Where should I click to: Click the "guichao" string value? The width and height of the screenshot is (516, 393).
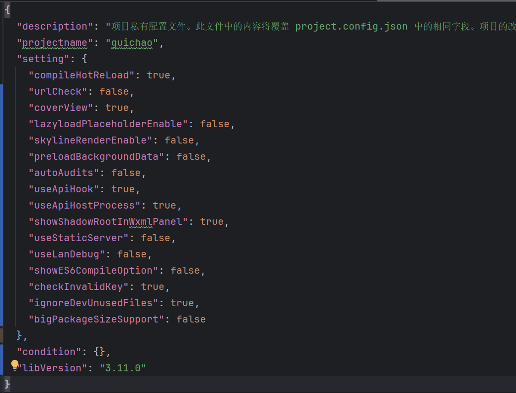pos(132,43)
